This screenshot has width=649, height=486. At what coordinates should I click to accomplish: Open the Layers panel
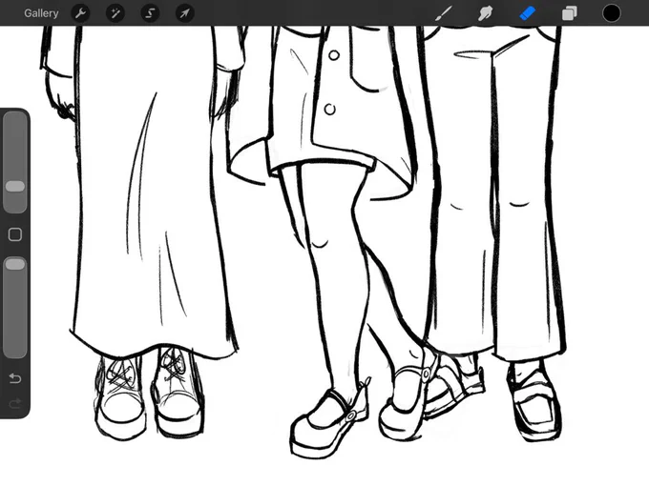click(x=569, y=13)
